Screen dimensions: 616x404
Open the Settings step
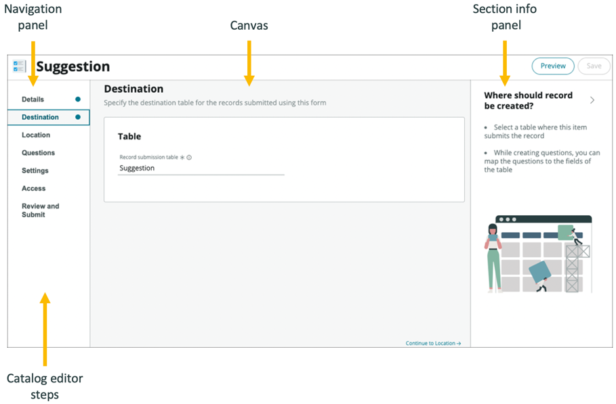[x=37, y=170]
